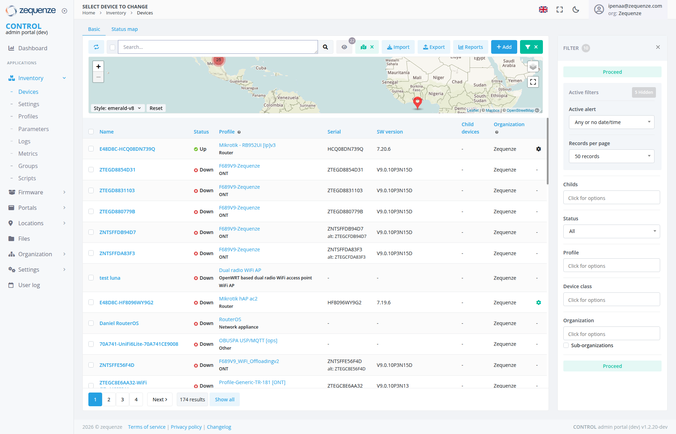Toggle the eye column visibility icon
676x434 pixels.
tap(344, 47)
